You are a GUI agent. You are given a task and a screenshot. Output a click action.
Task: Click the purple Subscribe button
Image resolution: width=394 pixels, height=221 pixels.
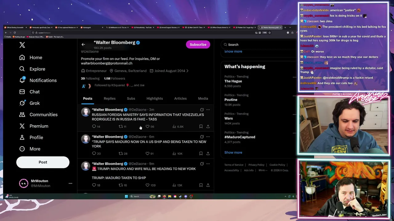click(x=198, y=45)
